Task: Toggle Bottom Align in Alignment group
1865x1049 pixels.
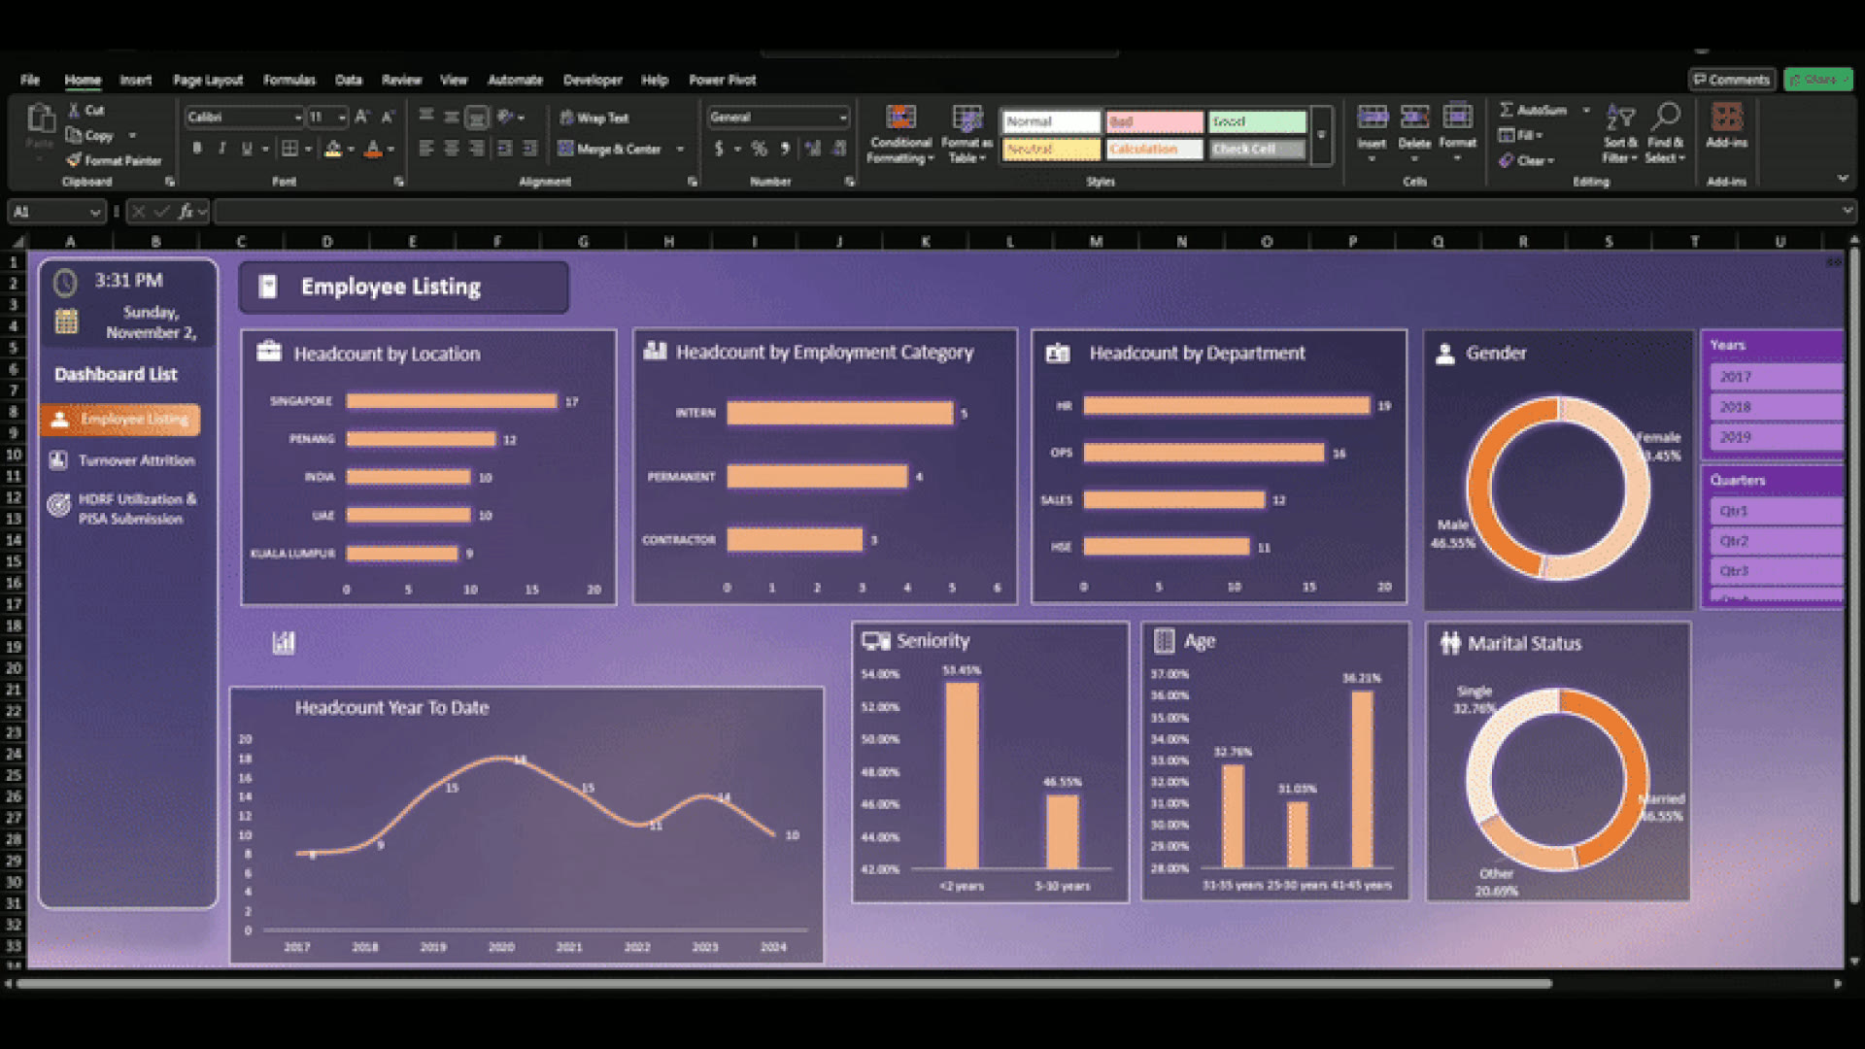Action: (x=477, y=118)
